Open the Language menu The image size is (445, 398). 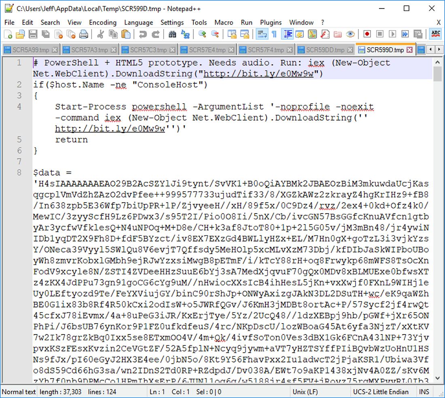click(138, 22)
